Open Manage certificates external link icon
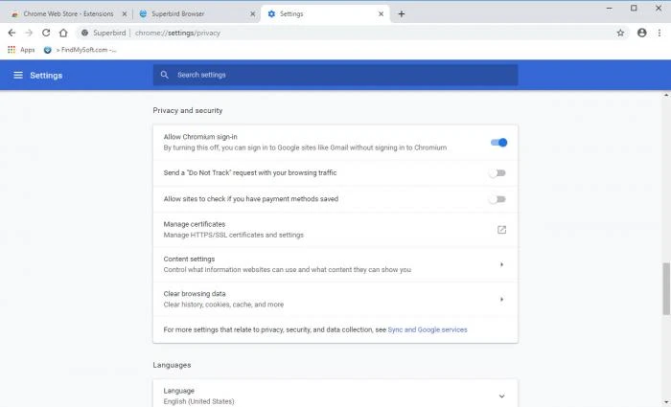Screen dimensions: 671x407 501,230
